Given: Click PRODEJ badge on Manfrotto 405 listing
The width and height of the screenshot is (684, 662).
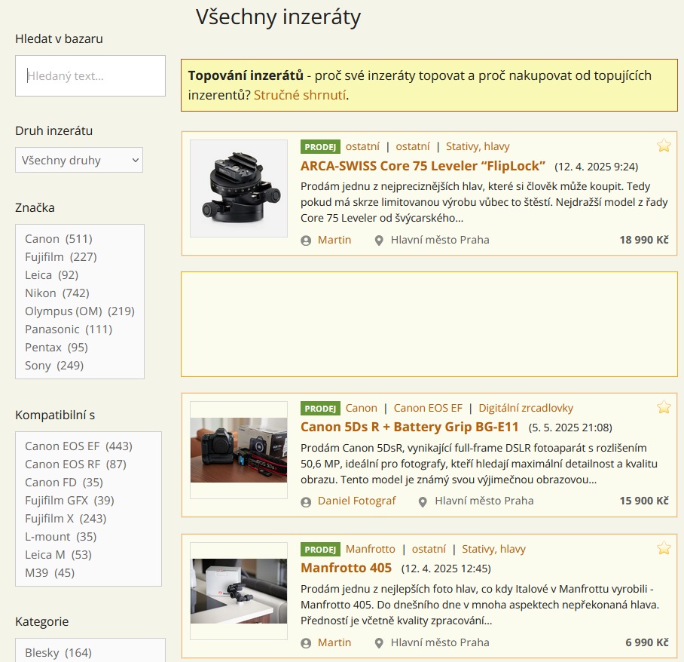Looking at the screenshot, I should click(x=320, y=550).
